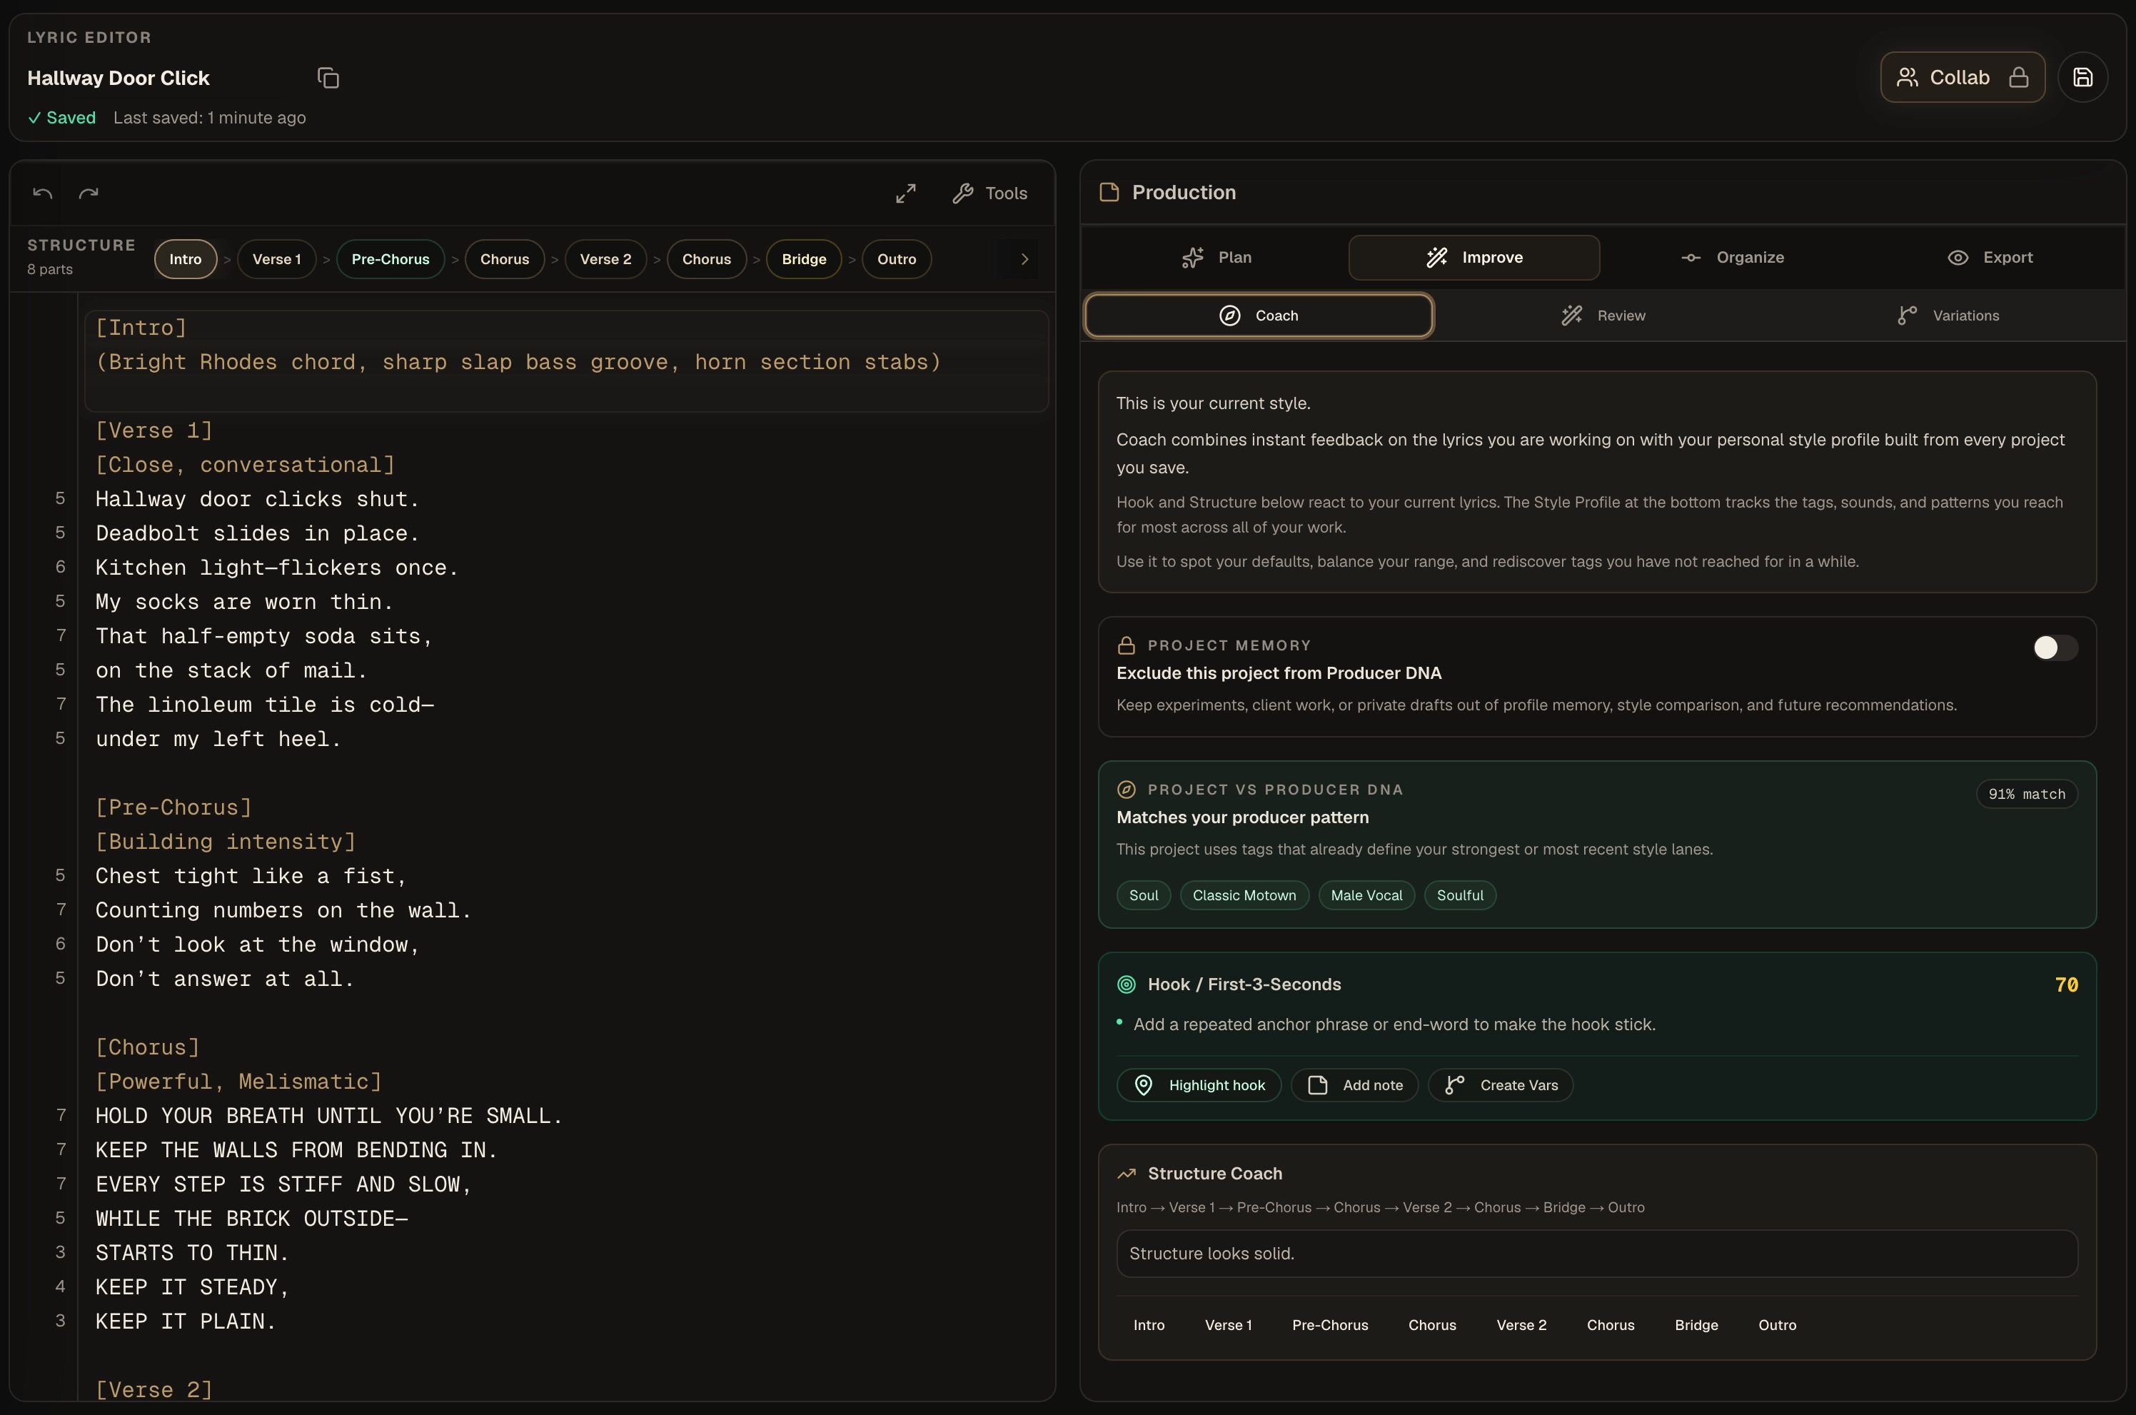2136x1415 pixels.
Task: Click the copy title icon
Action: 328,79
